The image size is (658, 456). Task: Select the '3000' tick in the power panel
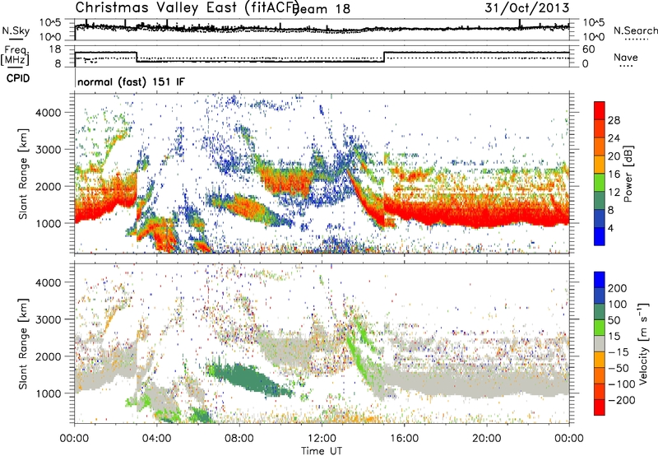tap(48, 150)
